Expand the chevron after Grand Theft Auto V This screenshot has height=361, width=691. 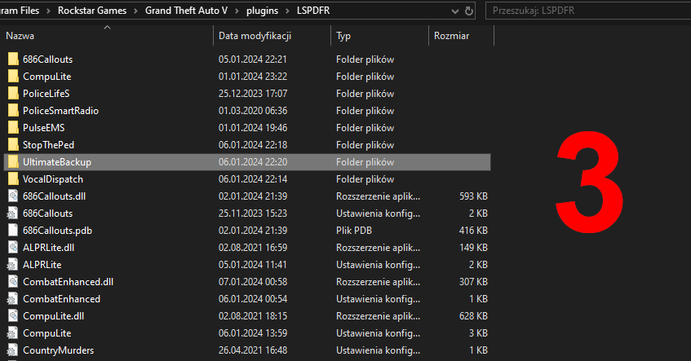click(237, 11)
